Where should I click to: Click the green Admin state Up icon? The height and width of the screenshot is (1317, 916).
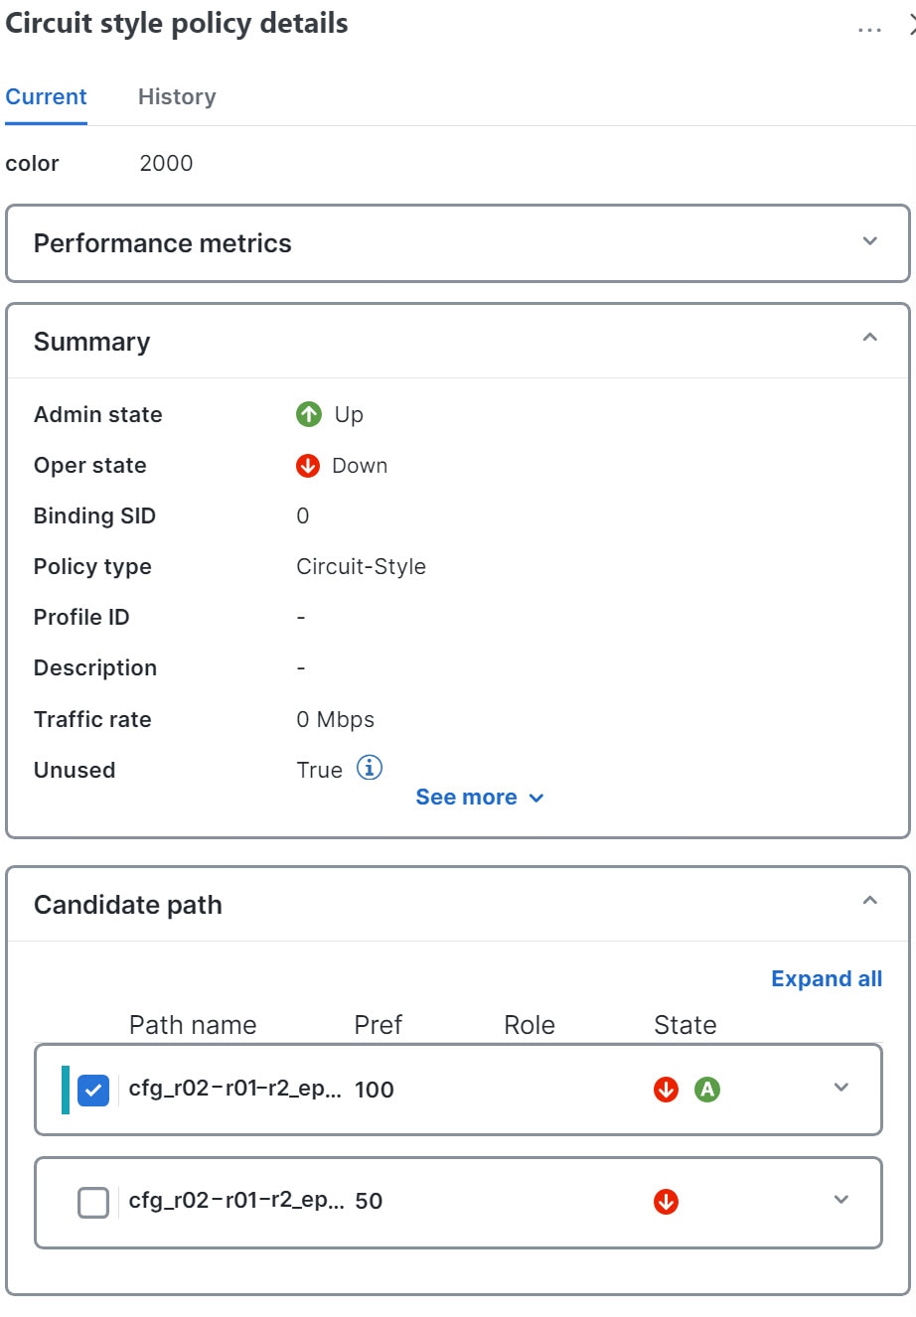tap(308, 414)
